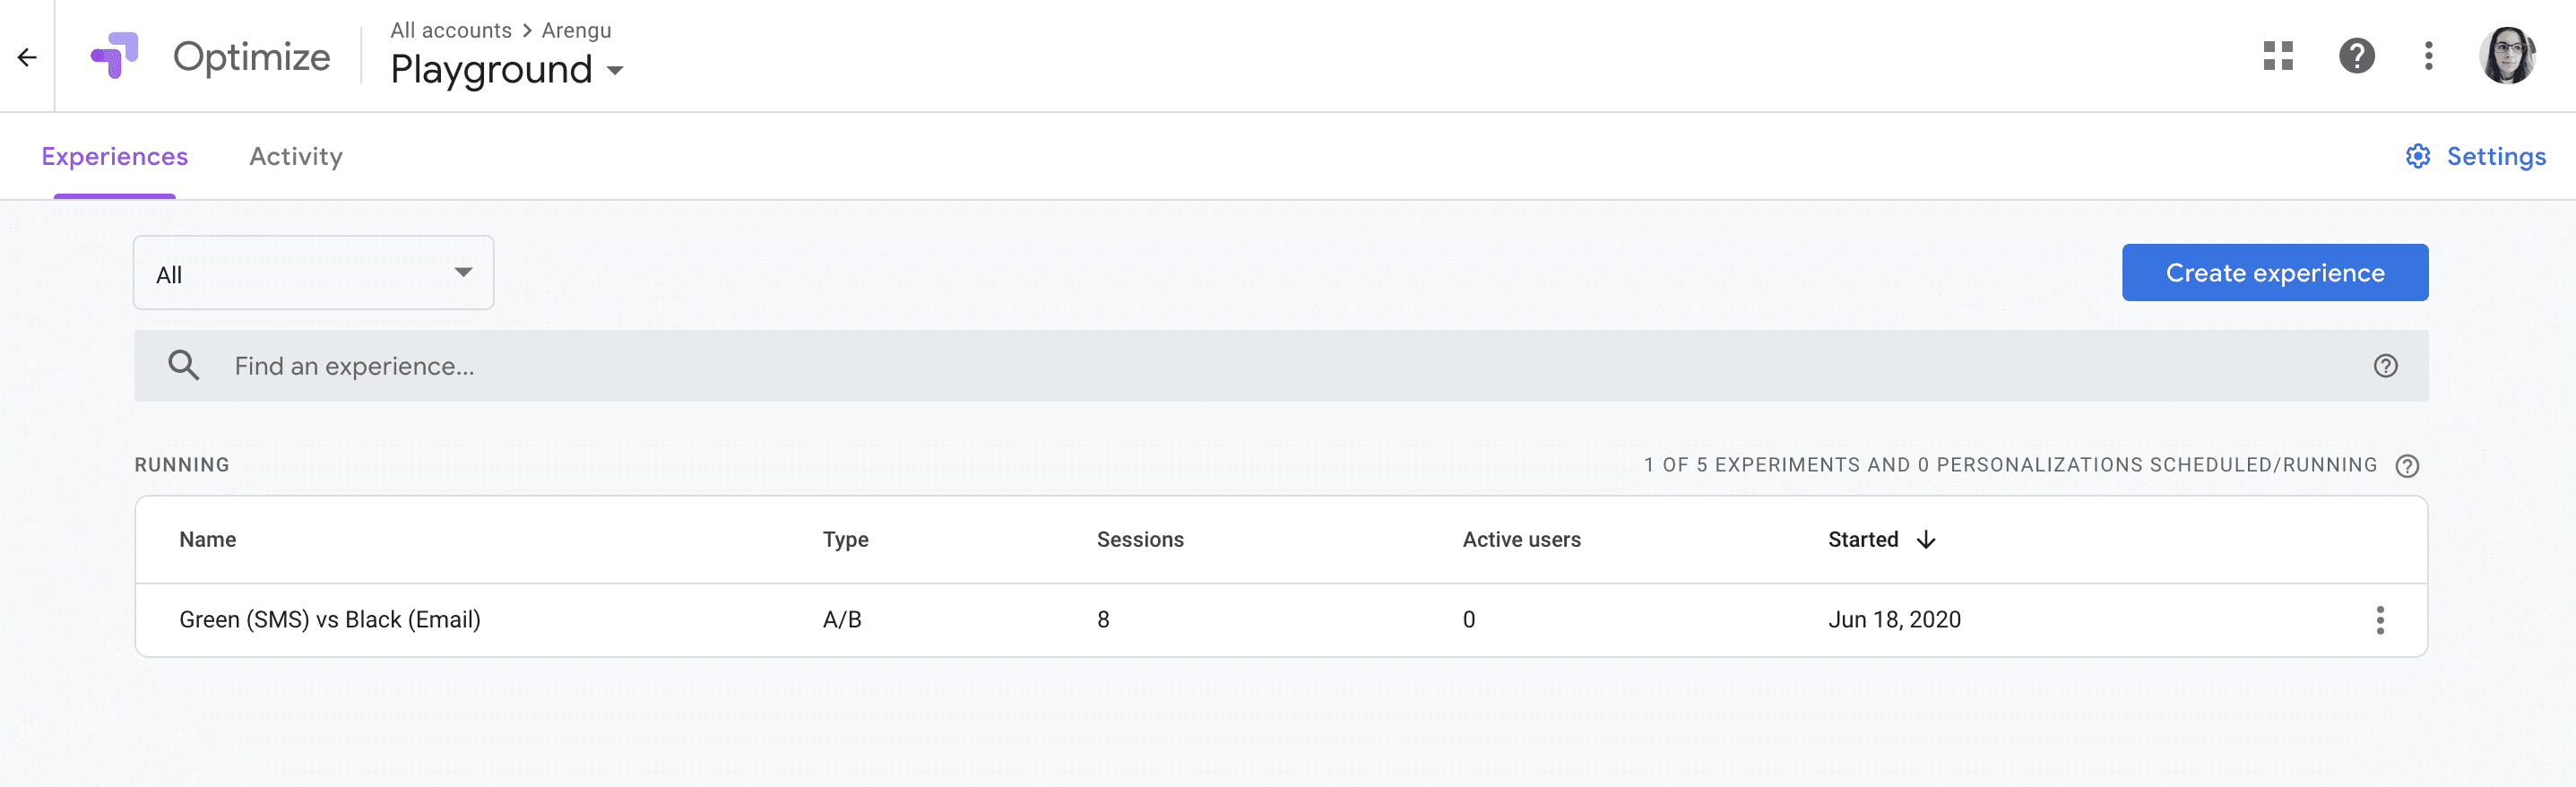Click the Optimize logo icon
The width and height of the screenshot is (2576, 787).
click(x=114, y=56)
